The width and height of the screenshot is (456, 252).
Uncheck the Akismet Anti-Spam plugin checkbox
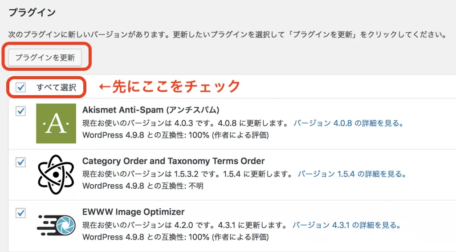(20, 111)
